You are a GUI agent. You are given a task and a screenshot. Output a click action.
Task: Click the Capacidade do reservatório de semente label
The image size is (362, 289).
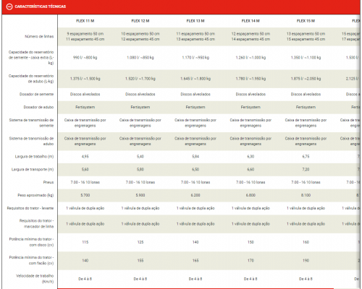pos(31,58)
